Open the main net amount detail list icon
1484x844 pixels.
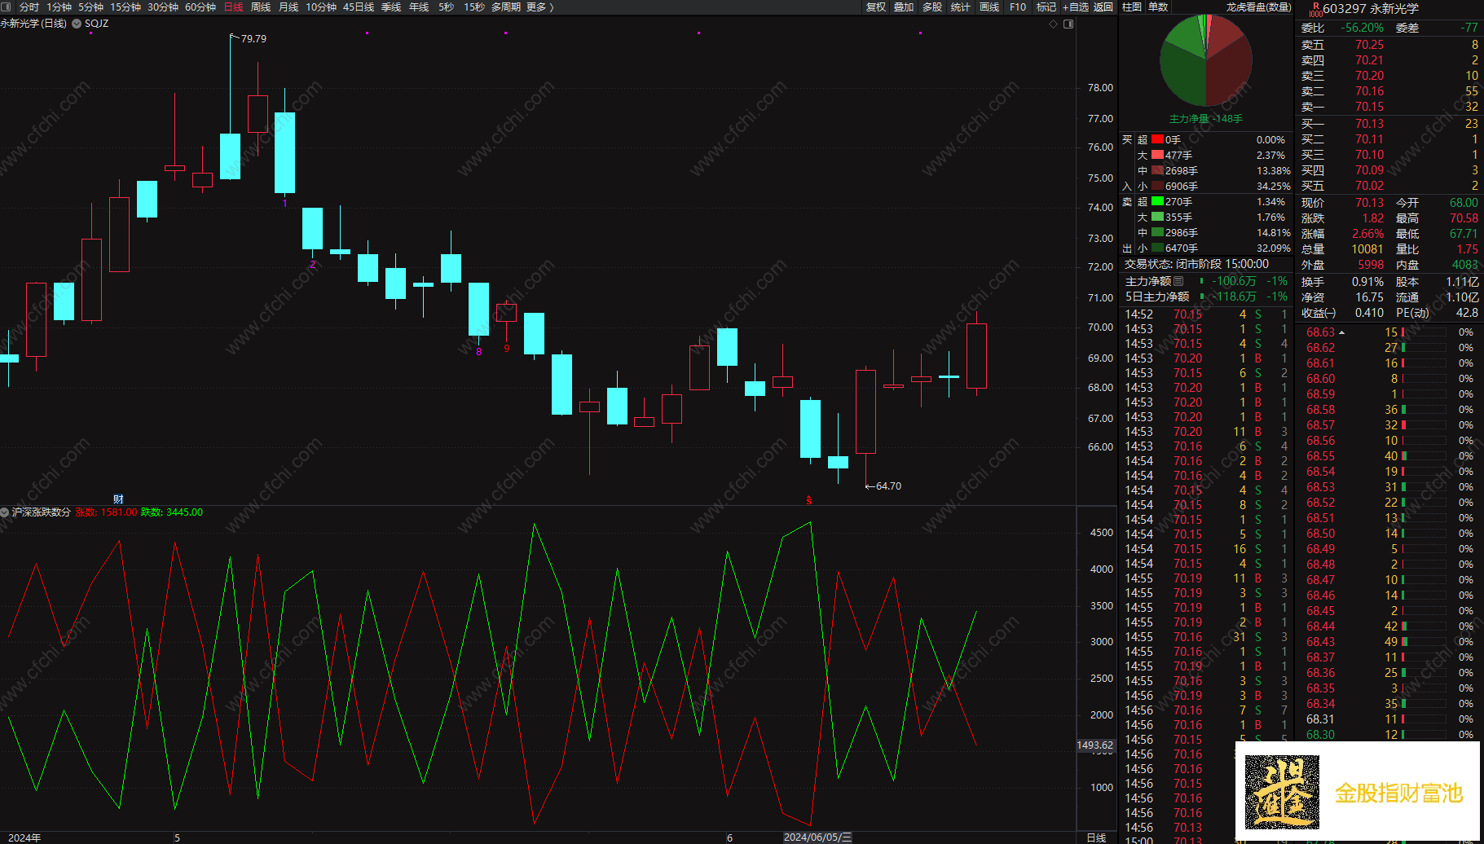tap(1178, 281)
